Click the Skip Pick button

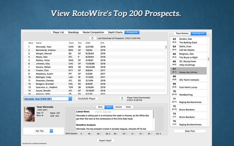pos(190,131)
